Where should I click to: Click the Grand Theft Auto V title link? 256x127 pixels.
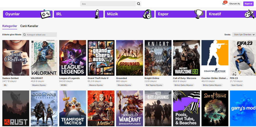click(x=98, y=78)
